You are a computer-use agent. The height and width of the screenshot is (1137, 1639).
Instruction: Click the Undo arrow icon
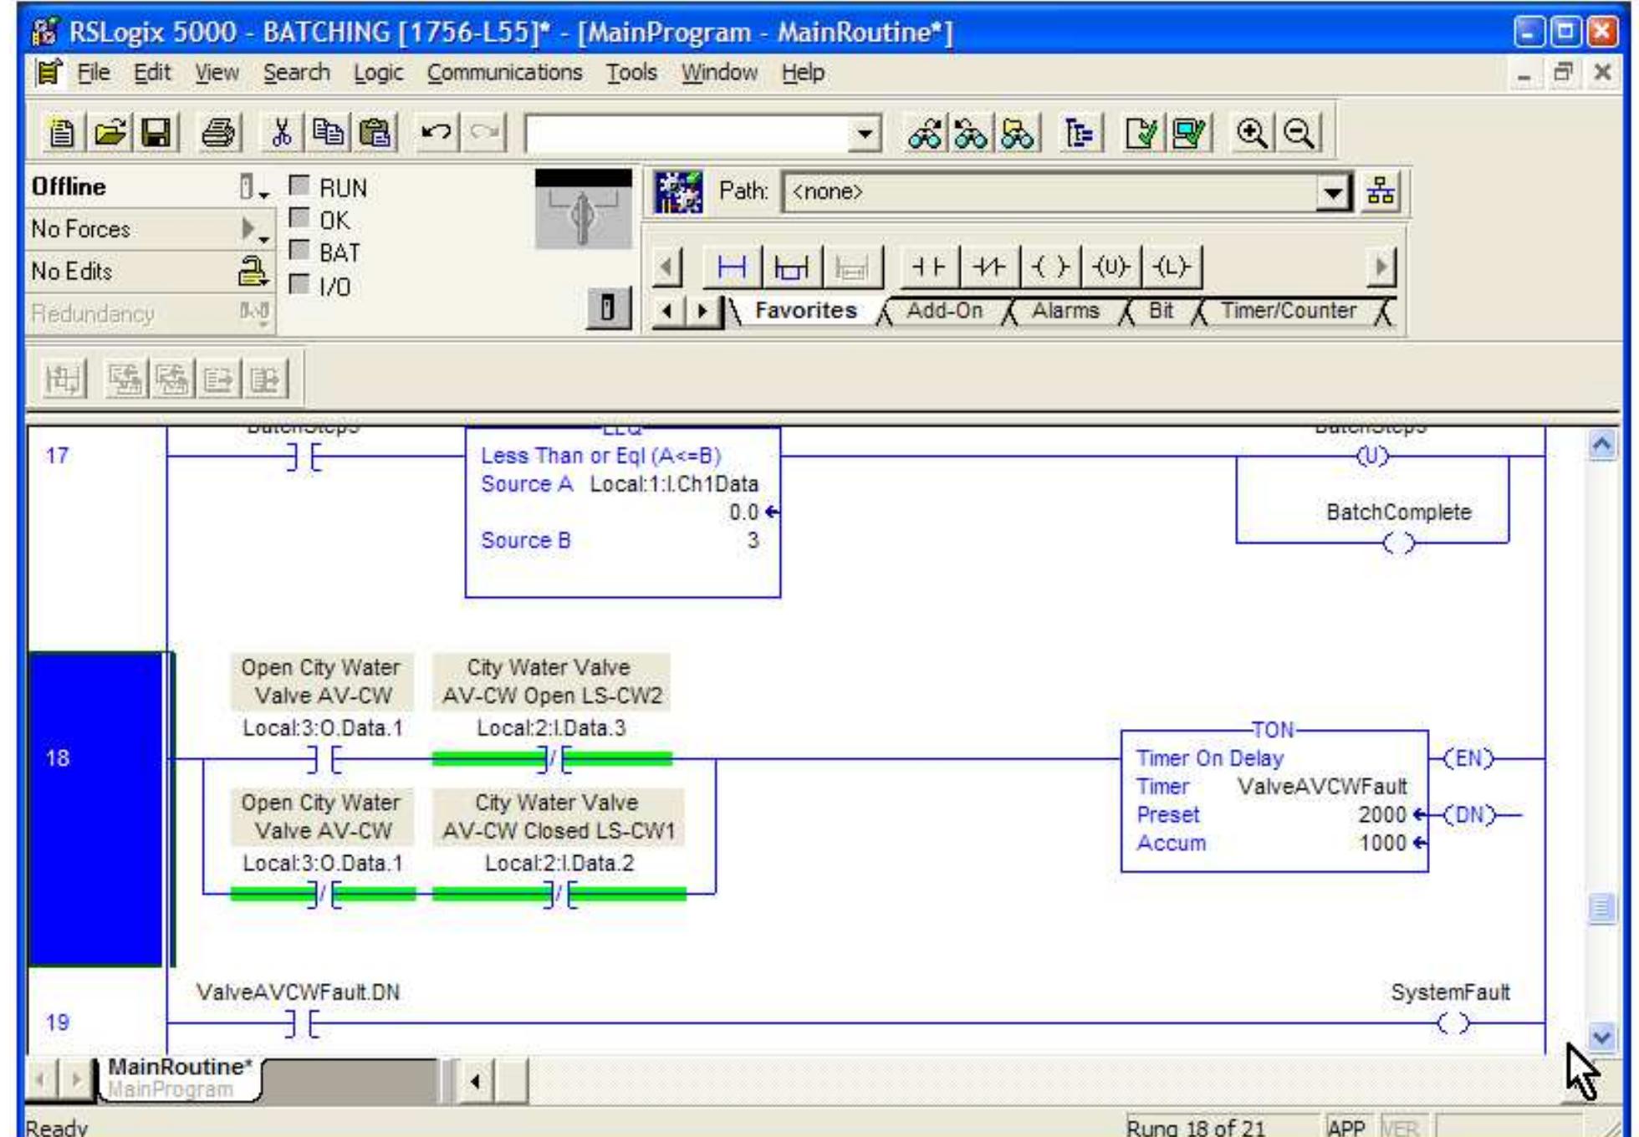(x=436, y=133)
